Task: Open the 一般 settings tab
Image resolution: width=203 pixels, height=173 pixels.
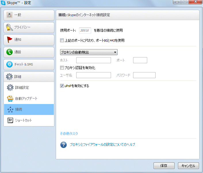Action: [29, 15]
